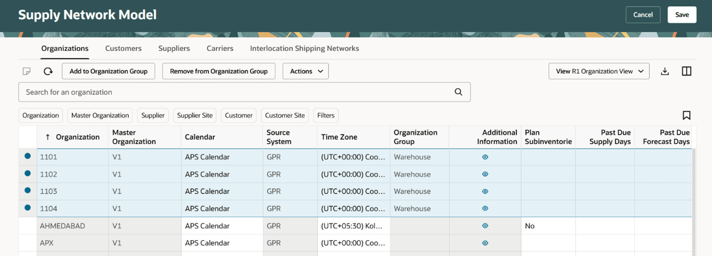Click the bookmark saved-search icon
The image size is (712, 256).
coord(687,116)
